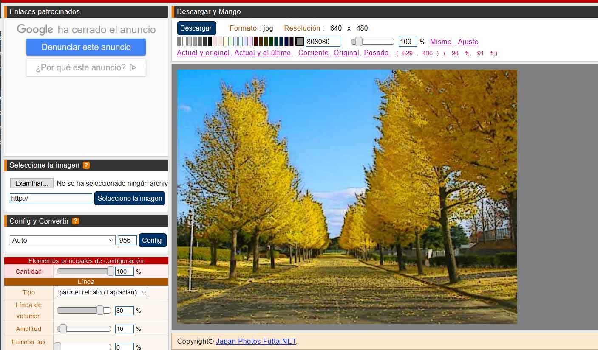This screenshot has height=350, width=598.
Task: Select the pale green color swatch
Action: tap(230, 42)
